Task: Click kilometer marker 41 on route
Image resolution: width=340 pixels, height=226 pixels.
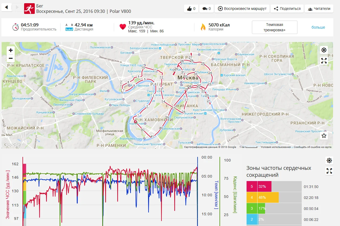Action: pos(152,136)
